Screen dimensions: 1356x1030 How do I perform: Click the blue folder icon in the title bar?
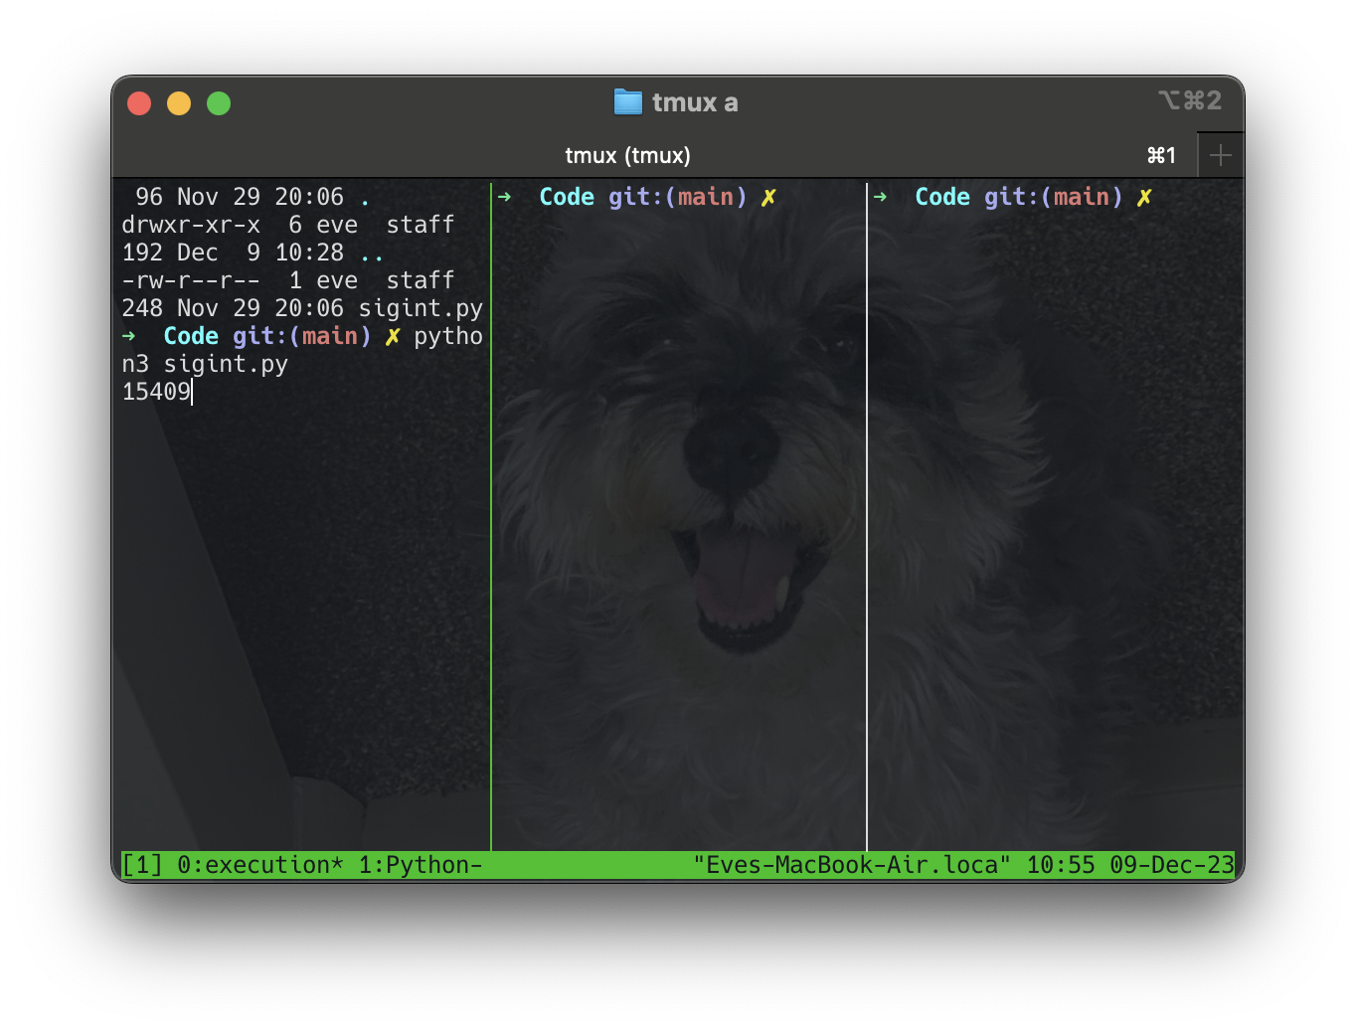tap(627, 102)
